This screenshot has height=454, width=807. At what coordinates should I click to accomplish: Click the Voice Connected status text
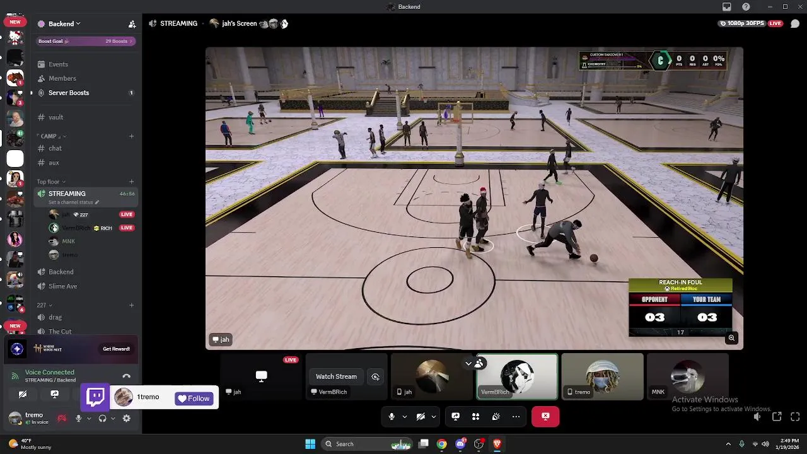pos(50,372)
